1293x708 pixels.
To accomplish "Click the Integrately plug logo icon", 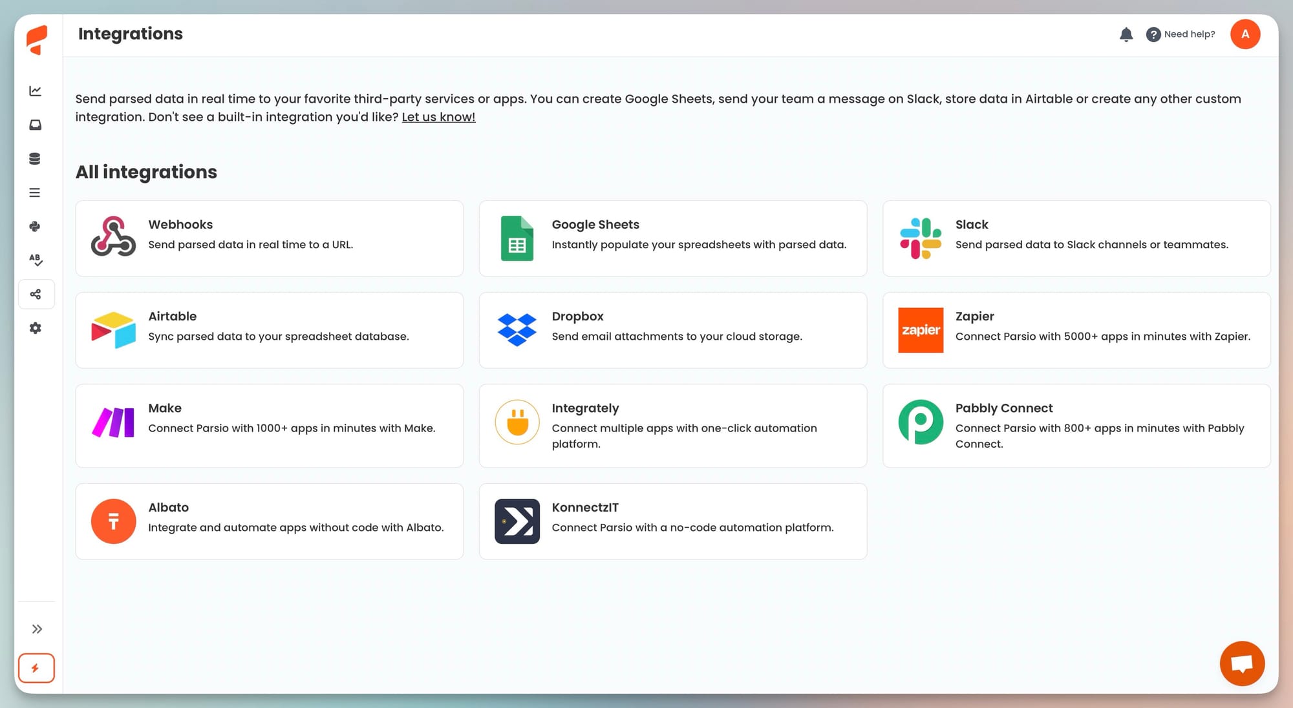I will click(x=517, y=422).
